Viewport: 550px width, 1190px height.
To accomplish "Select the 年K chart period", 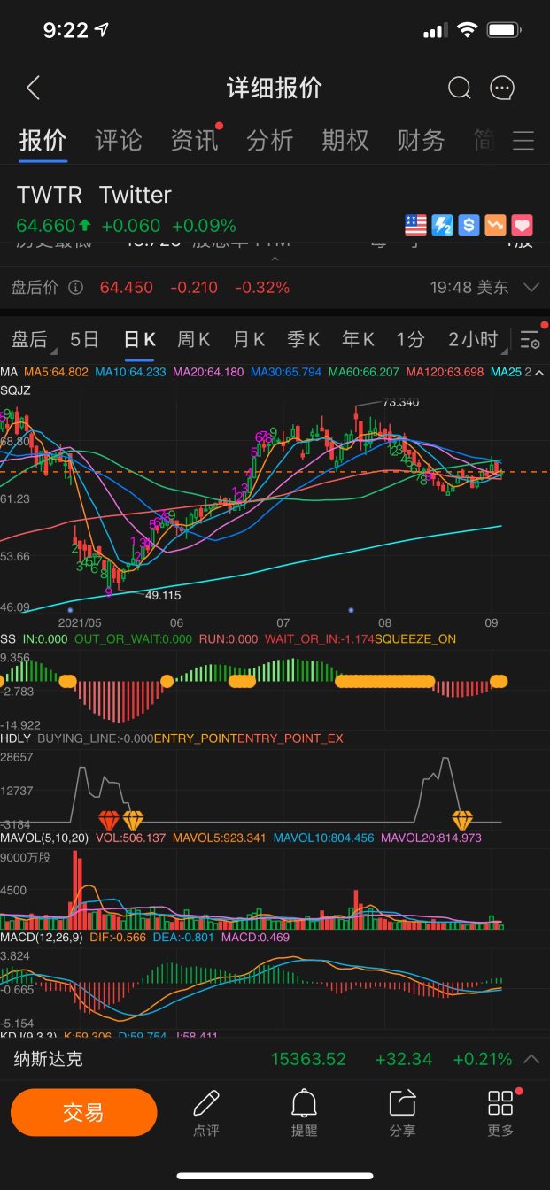I will [358, 339].
